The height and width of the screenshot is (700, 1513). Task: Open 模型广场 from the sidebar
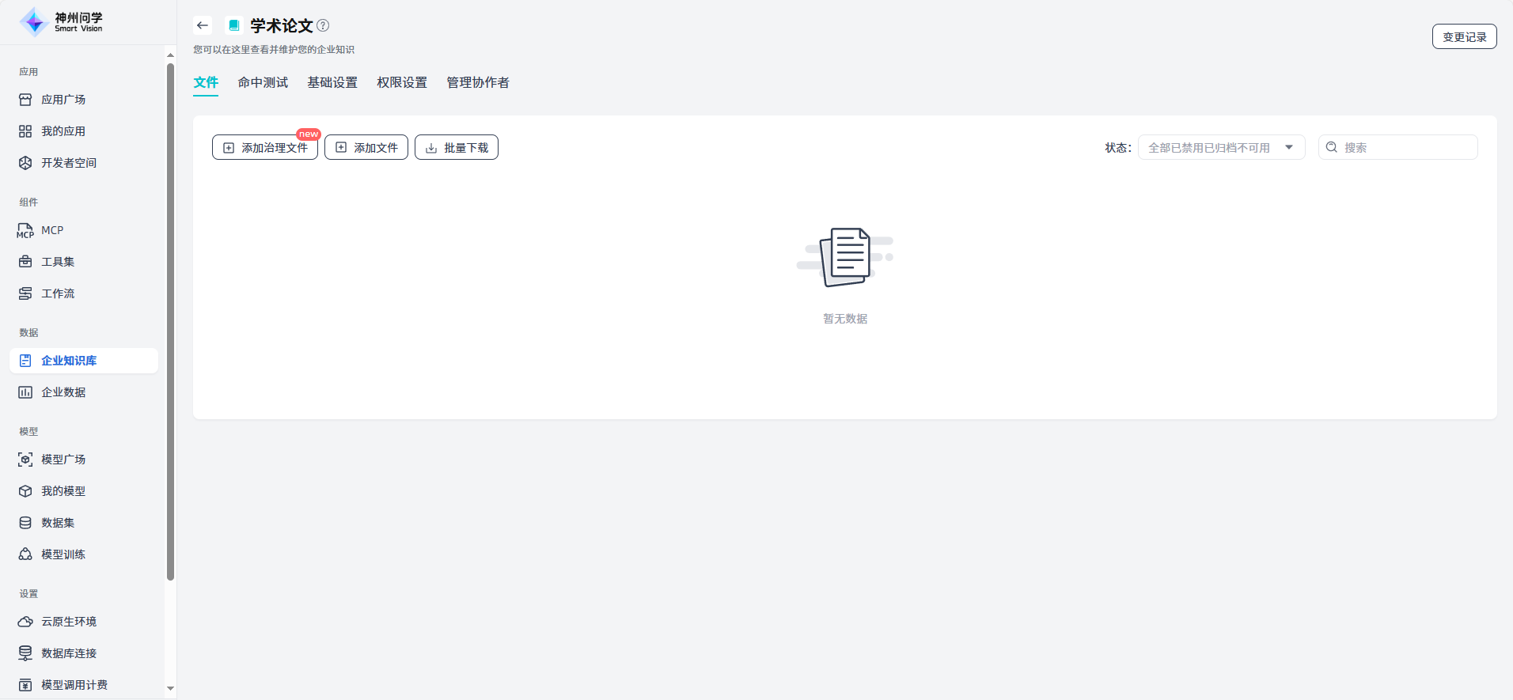(63, 460)
